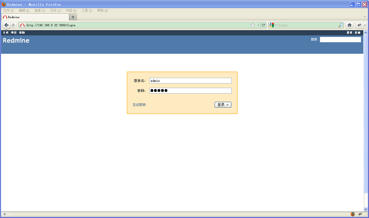
Task: Click the search magnifier icon
Action: (x=341, y=25)
